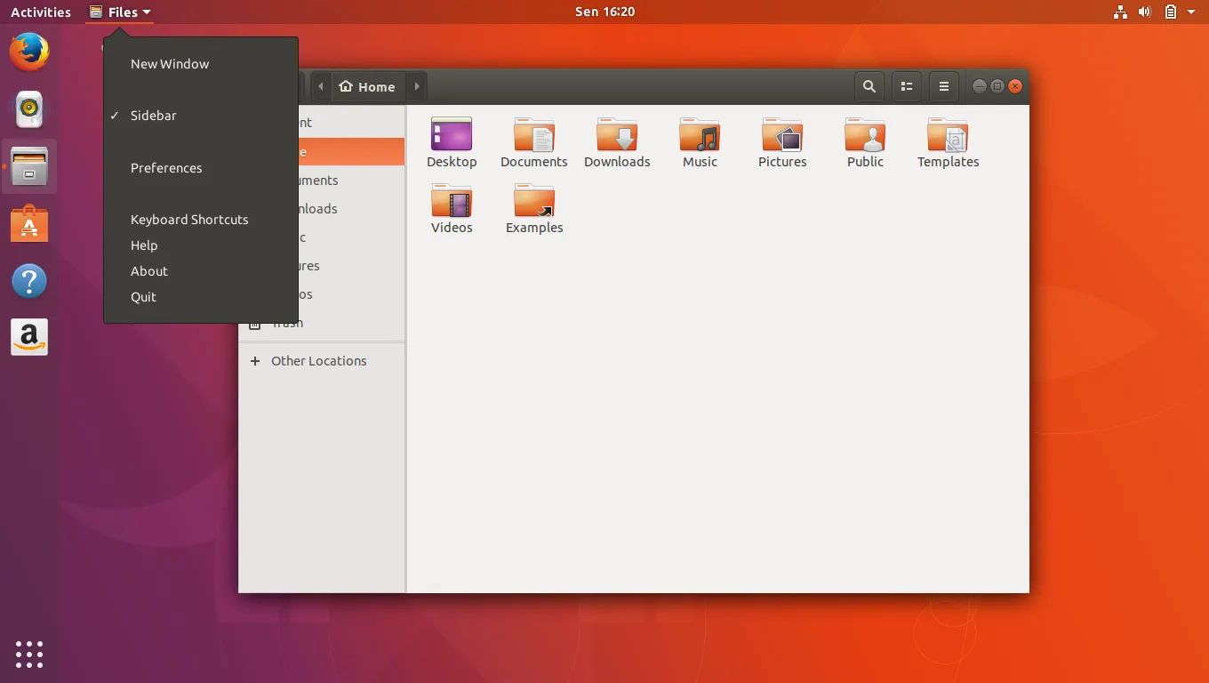Open the Documents folder
This screenshot has height=683, width=1209.
[x=533, y=142]
